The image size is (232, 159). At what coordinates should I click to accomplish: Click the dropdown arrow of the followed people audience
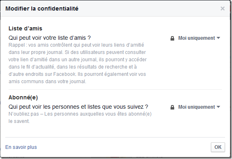[218, 107]
